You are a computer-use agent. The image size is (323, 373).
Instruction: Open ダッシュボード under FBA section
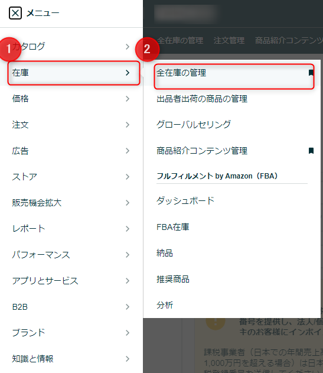click(185, 201)
